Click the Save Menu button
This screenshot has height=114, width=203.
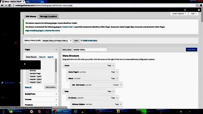click(192, 50)
